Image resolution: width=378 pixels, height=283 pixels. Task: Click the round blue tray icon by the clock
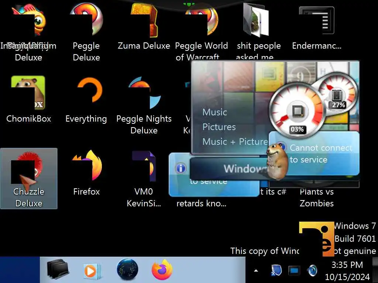tap(312, 270)
